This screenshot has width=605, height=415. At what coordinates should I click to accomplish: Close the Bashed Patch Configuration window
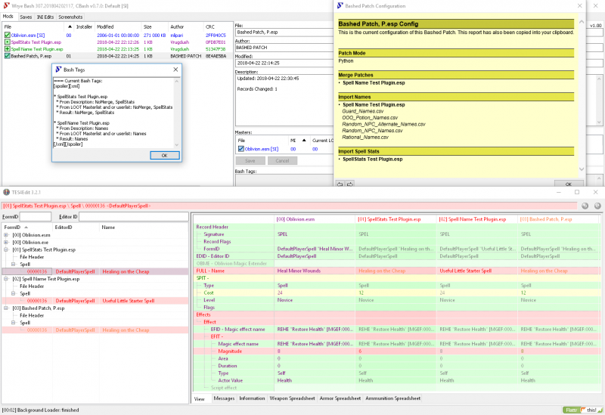click(x=579, y=6)
